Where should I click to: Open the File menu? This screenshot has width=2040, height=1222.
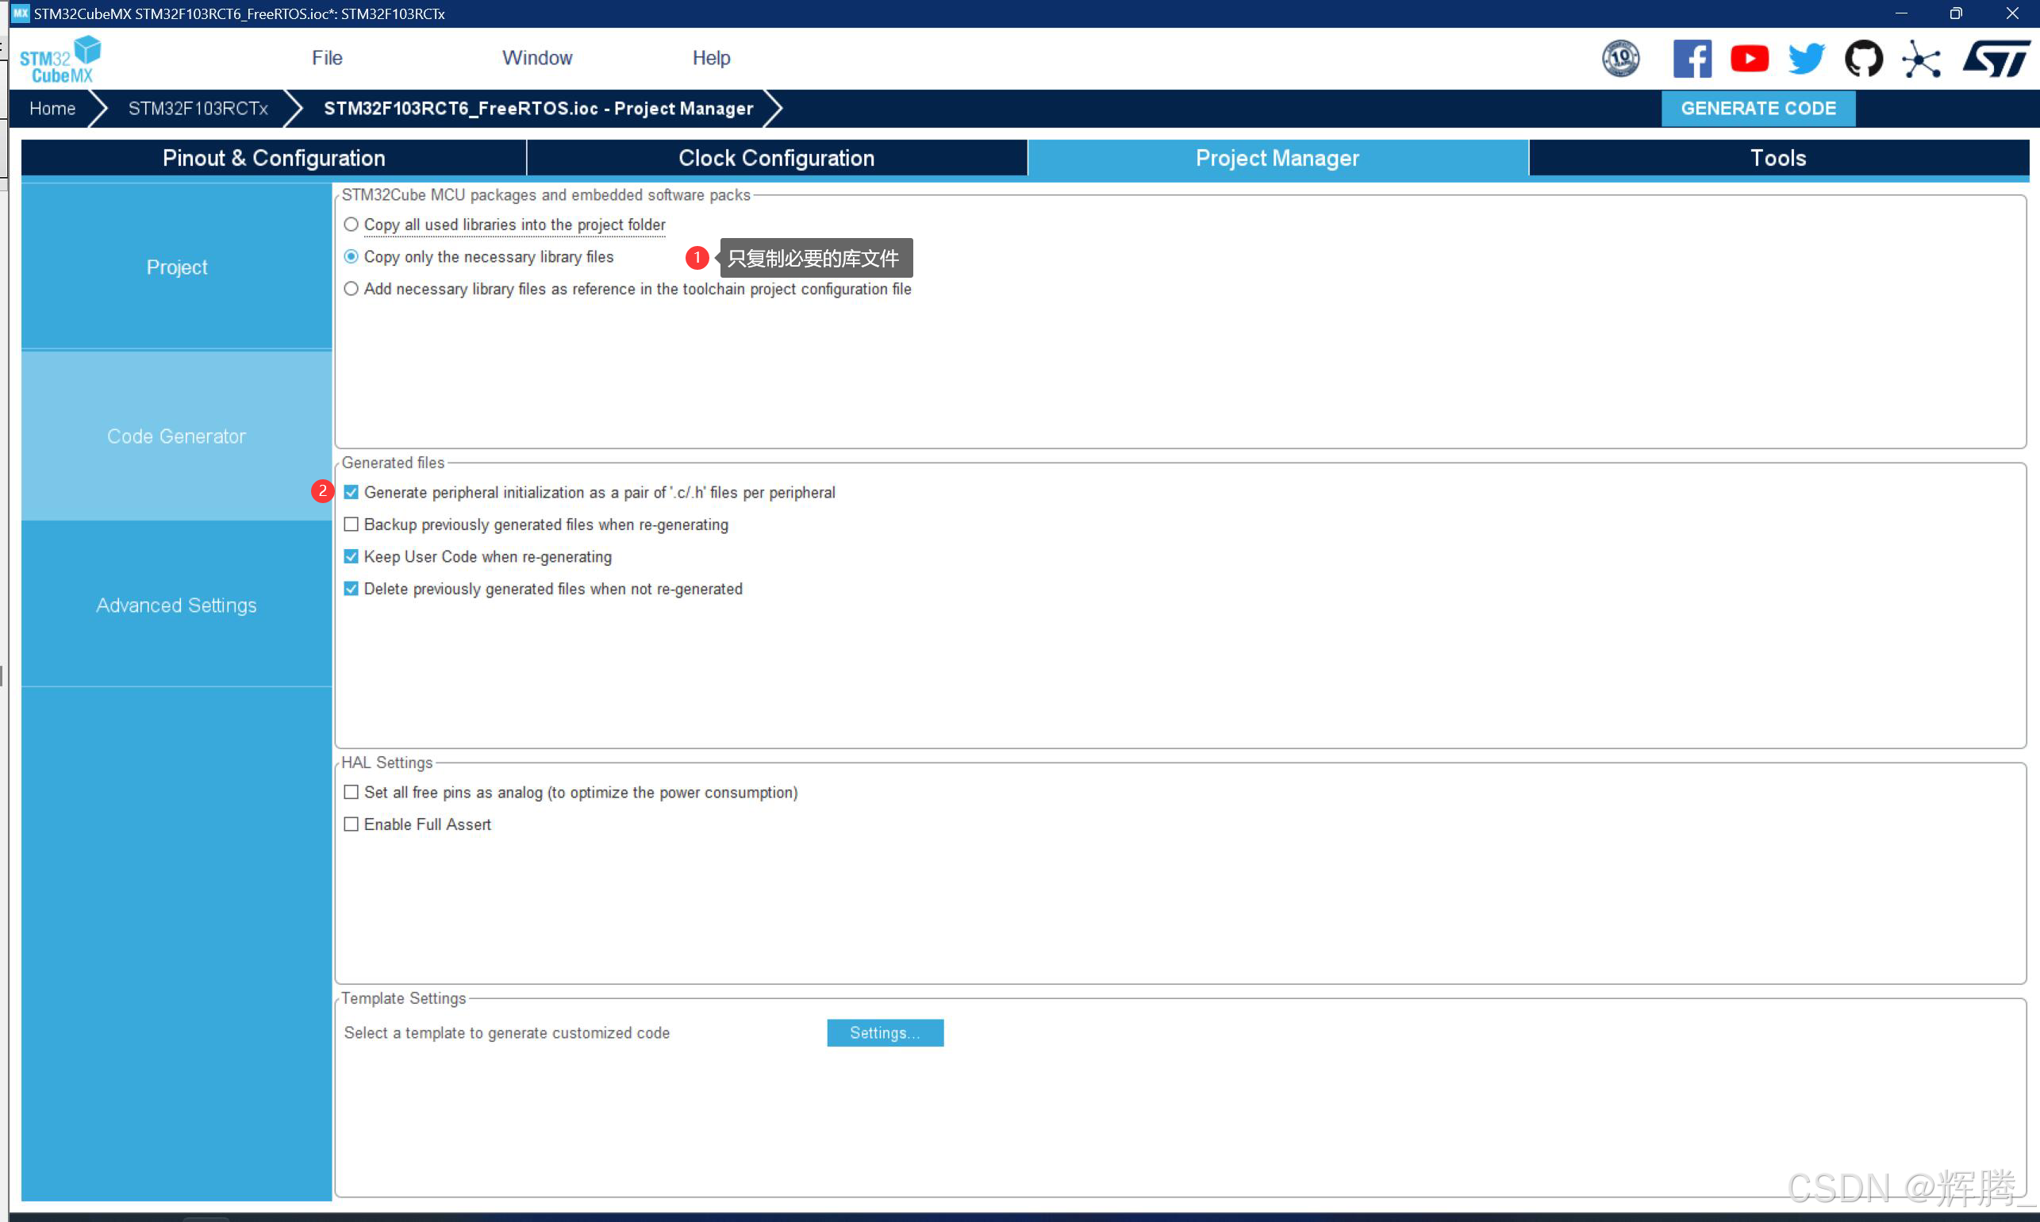[327, 58]
